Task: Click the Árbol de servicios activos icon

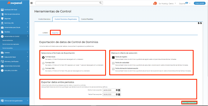Action: pyautogui.click(x=2, y=14)
